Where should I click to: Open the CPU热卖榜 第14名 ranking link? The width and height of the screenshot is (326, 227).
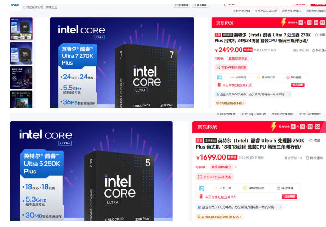click(x=230, y=103)
